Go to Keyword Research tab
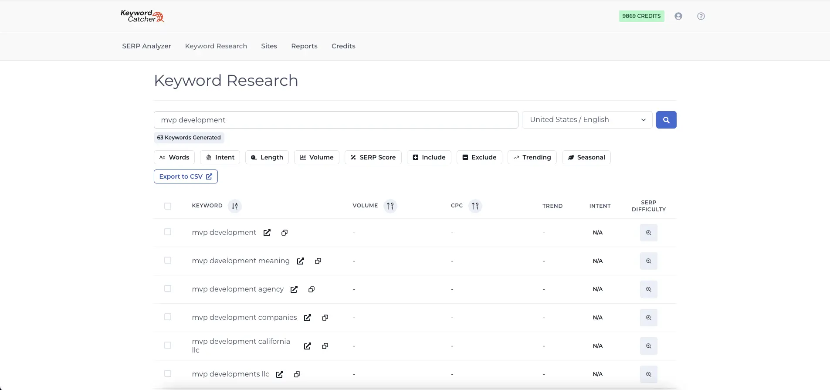 coord(216,46)
